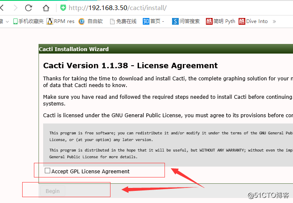Click the blank page icon of 免费在线
This screenshot has height=203, width=293.
[112, 21]
